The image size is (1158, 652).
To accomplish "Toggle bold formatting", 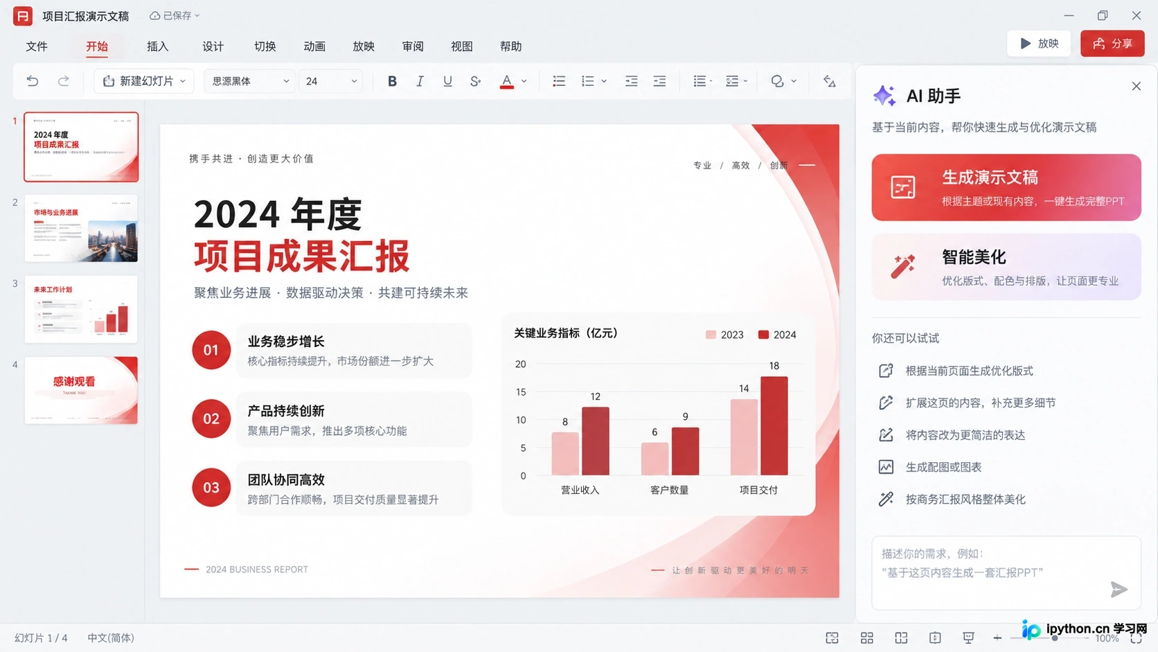I will 392,81.
